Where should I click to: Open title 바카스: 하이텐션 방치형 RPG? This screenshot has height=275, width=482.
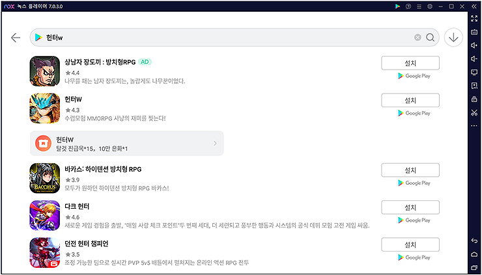pos(103,169)
